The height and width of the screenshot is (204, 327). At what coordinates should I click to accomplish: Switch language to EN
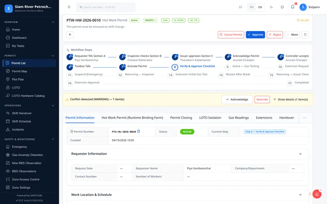[260, 7]
